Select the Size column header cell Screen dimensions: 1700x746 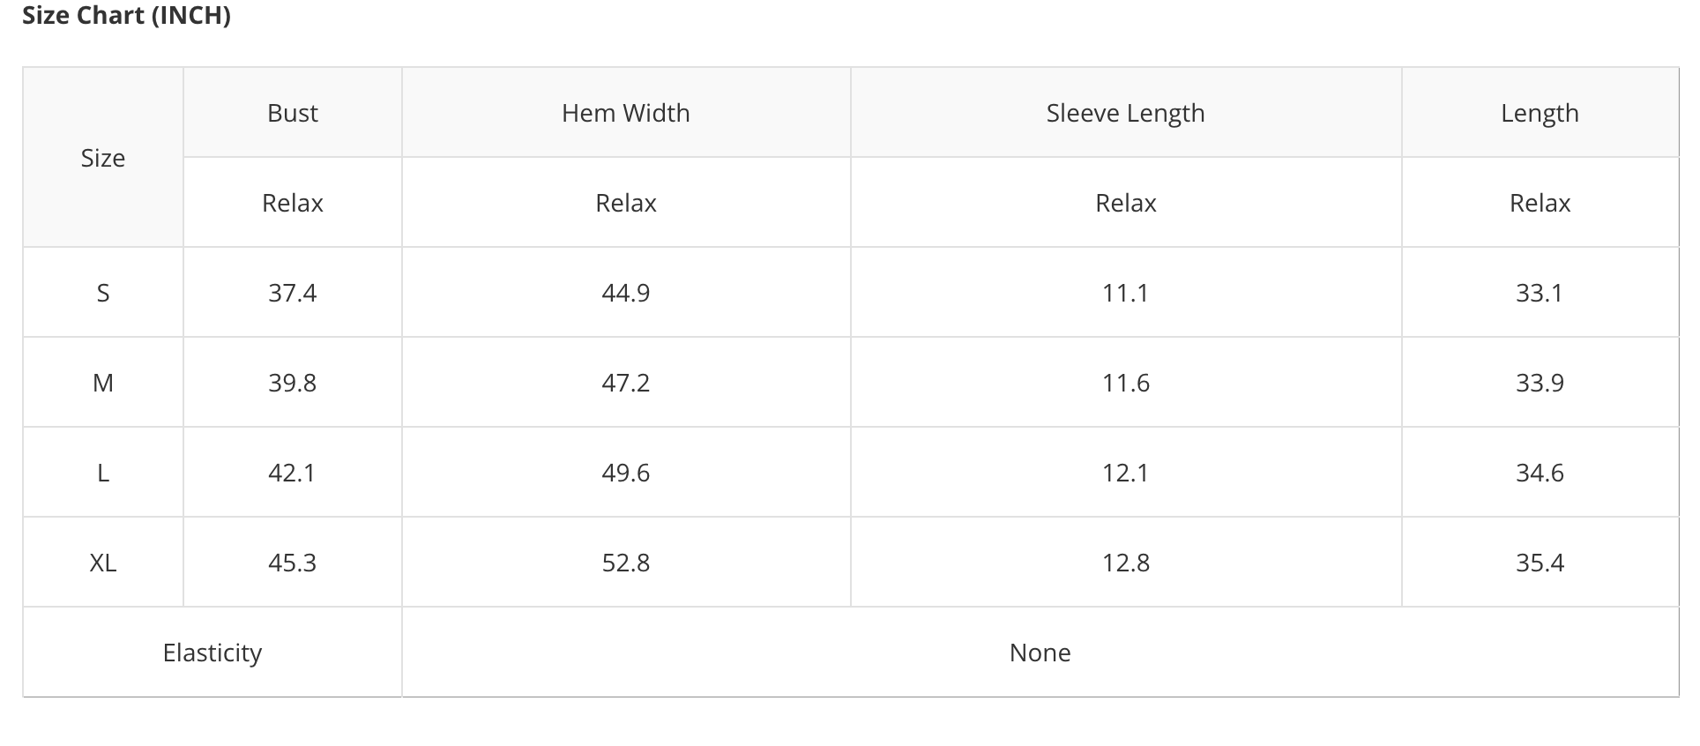(103, 158)
